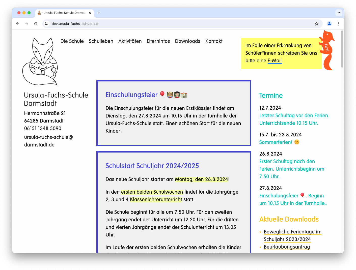Open 'Letzter Schultag vor den Ferien' event
This screenshot has width=356, height=270.
(294, 119)
